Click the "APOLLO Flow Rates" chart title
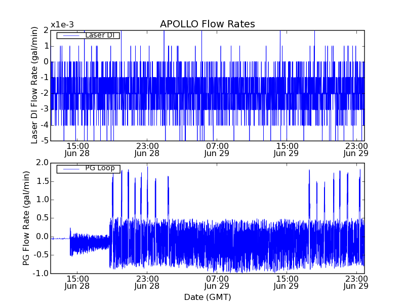Viewport: 405px width, 304px height. point(207,24)
